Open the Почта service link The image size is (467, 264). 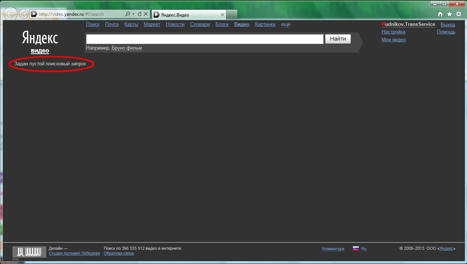112,24
